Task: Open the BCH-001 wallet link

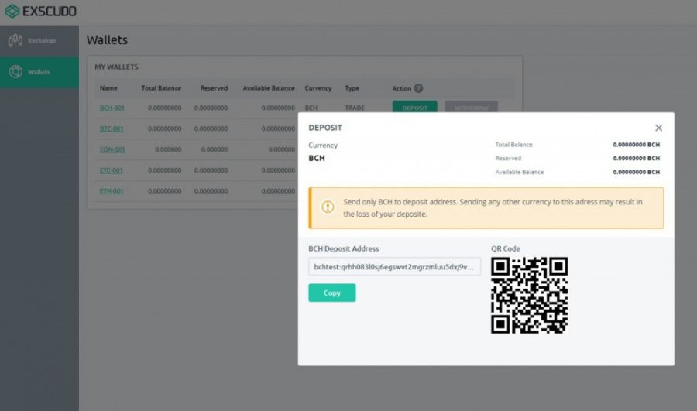Action: 112,108
